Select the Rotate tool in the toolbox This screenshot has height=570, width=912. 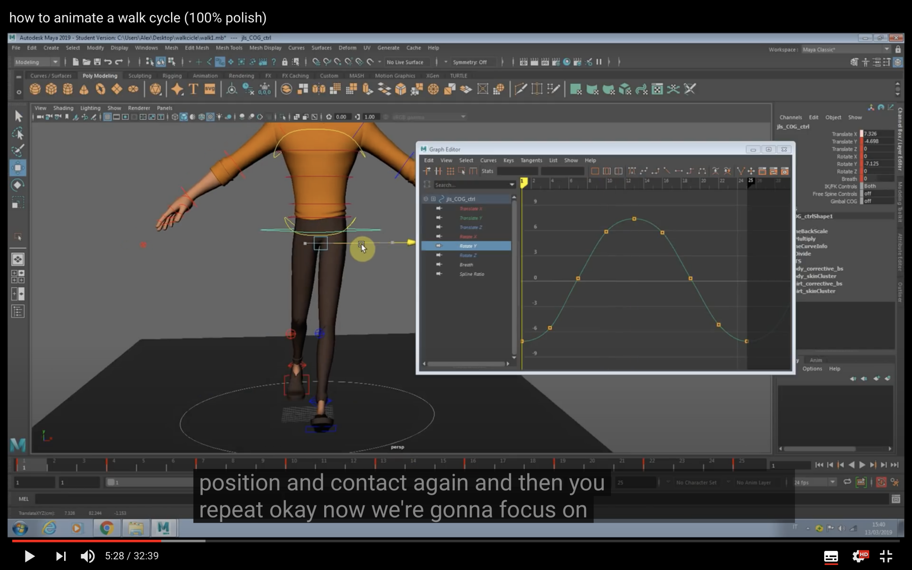pyautogui.click(x=18, y=185)
